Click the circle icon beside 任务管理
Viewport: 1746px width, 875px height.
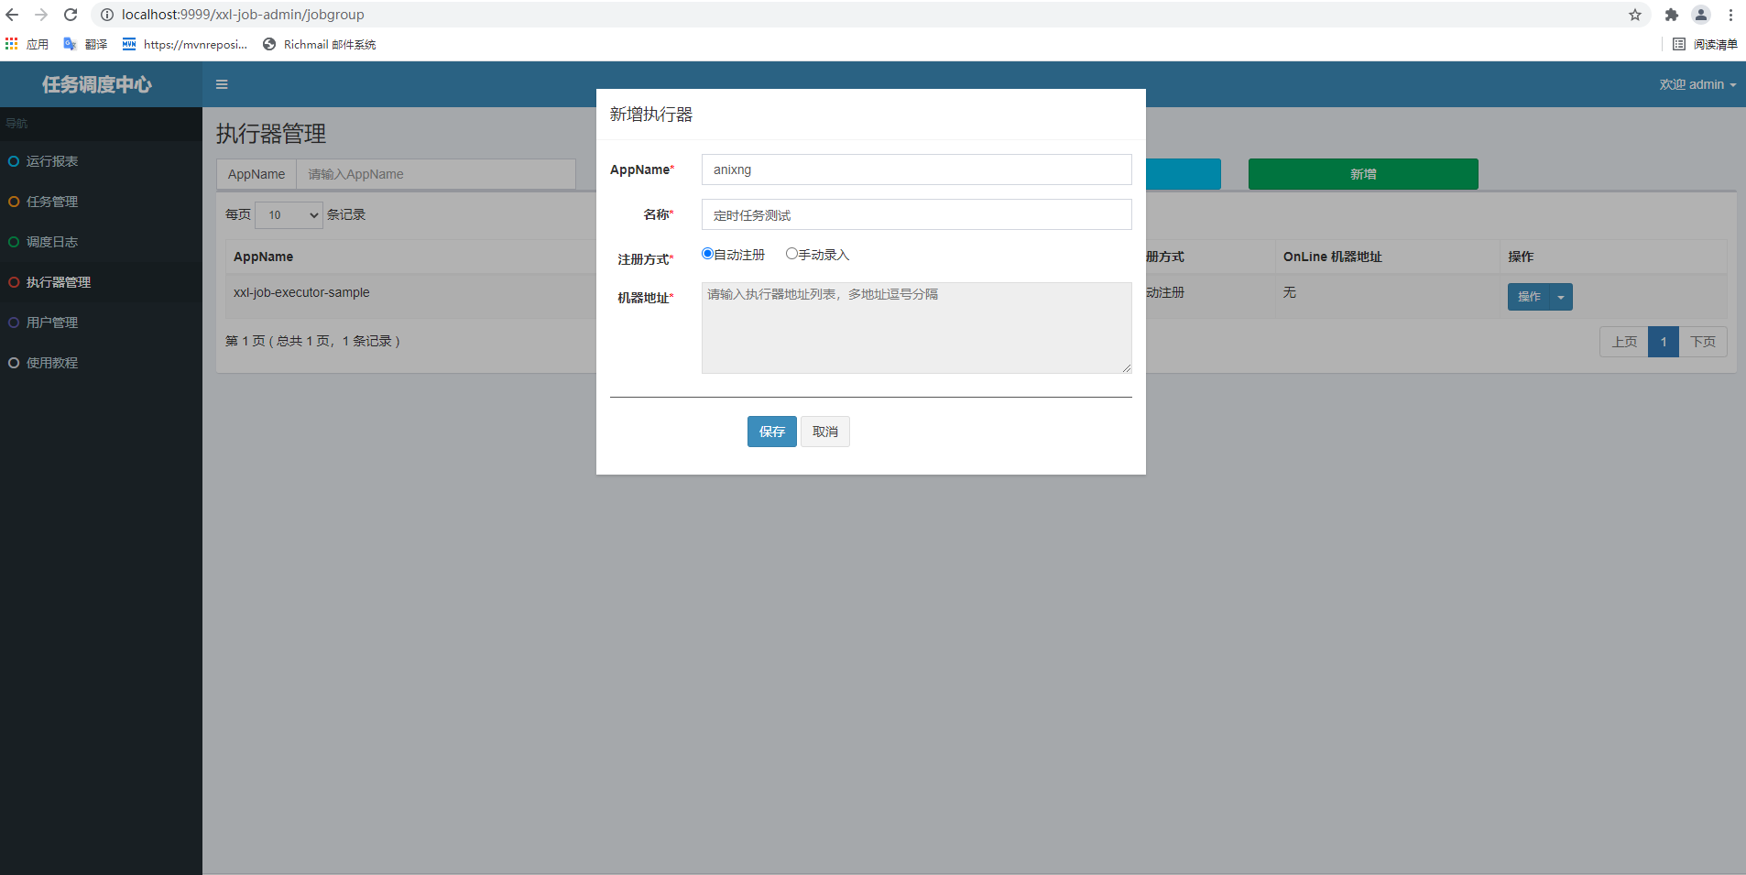14,202
